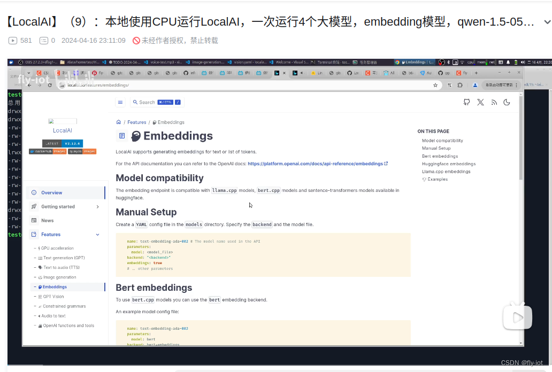
Task: Jump to Examples in page outline
Action: (x=435, y=179)
